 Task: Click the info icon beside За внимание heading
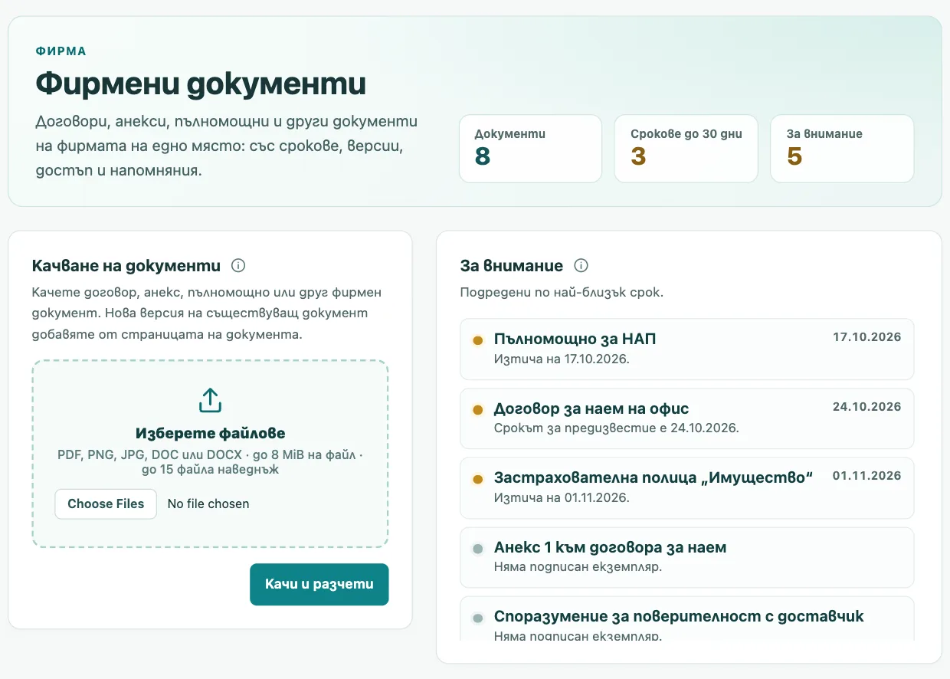tap(581, 266)
